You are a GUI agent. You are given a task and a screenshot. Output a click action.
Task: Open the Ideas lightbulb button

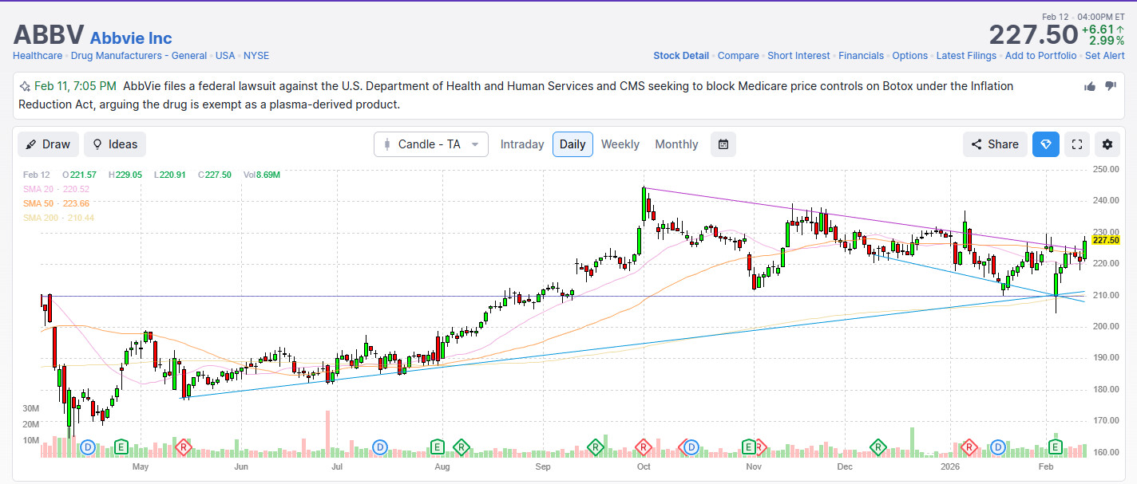click(x=115, y=144)
